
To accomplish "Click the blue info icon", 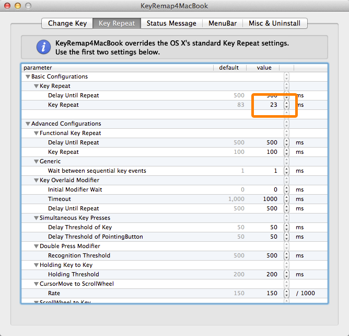I will (44, 47).
